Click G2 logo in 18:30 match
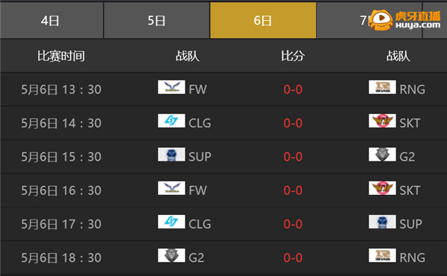Image resolution: width=447 pixels, height=276 pixels. tap(171, 255)
